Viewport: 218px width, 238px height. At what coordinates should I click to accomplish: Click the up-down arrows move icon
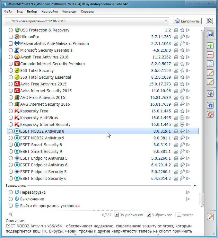click(210, 64)
